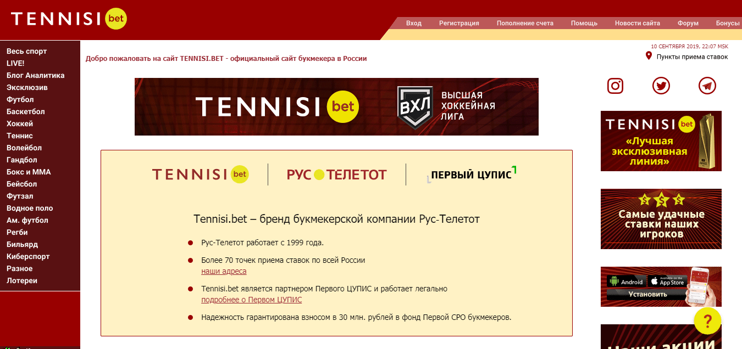Click the yellow question mark help button
Image resolution: width=742 pixels, height=349 pixels.
pos(707,320)
